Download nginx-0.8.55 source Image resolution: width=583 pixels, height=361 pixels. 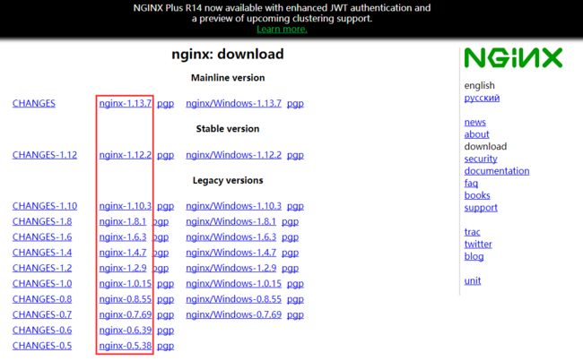[126, 299]
